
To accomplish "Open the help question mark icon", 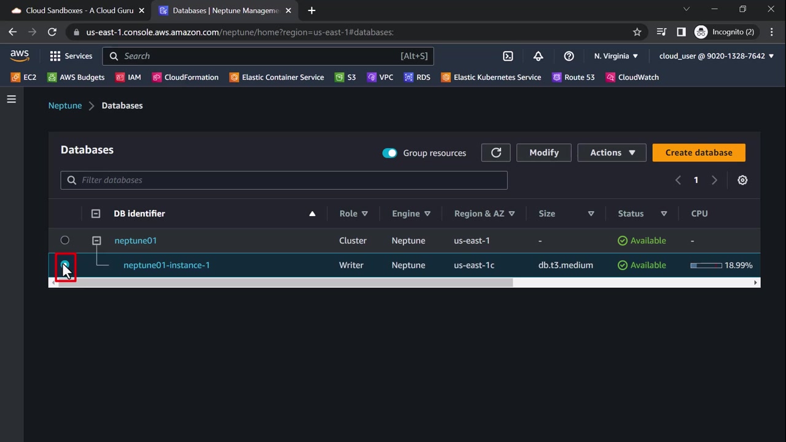I will pyautogui.click(x=569, y=56).
